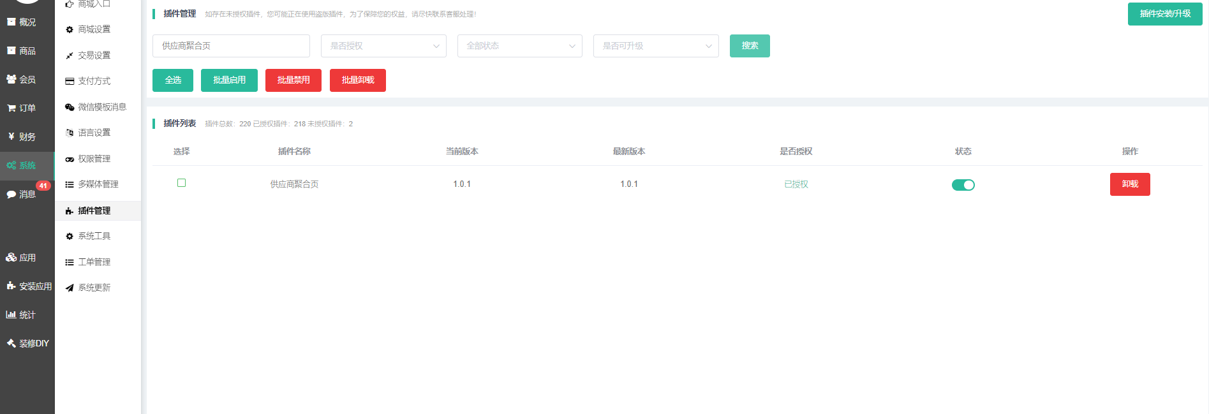Click the 插件管理 puzzle piece icon
This screenshot has height=414, width=1209.
coord(70,211)
